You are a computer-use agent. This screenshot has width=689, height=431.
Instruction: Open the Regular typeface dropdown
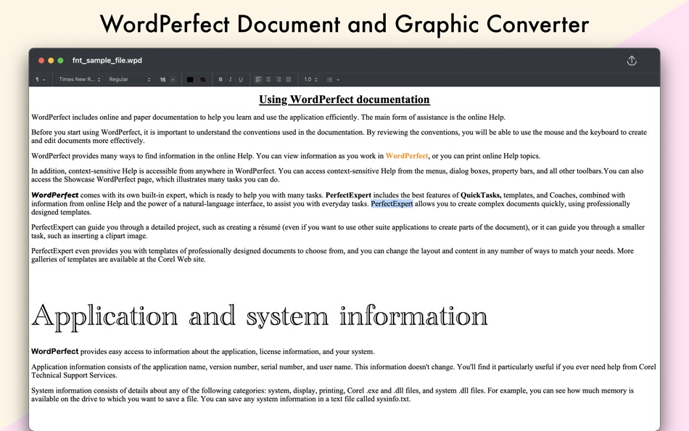[130, 80]
